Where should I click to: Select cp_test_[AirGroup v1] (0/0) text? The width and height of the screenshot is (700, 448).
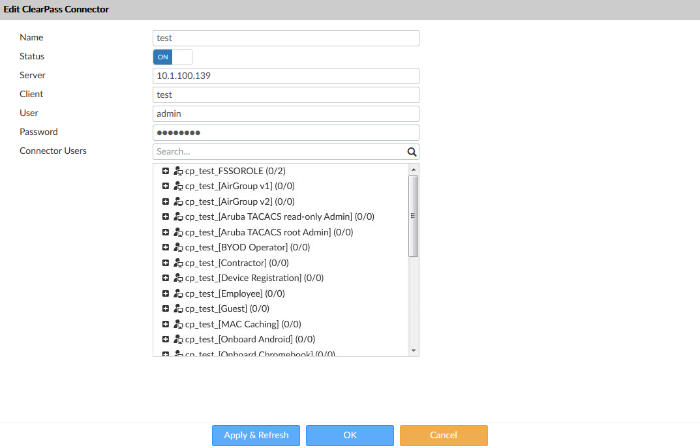coord(239,186)
